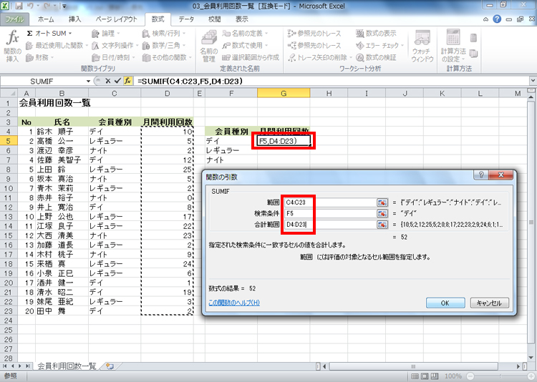This screenshot has width=537, height=382.
Task: Collapse dialog via 検索条件 range selector icon
Action: click(x=382, y=213)
